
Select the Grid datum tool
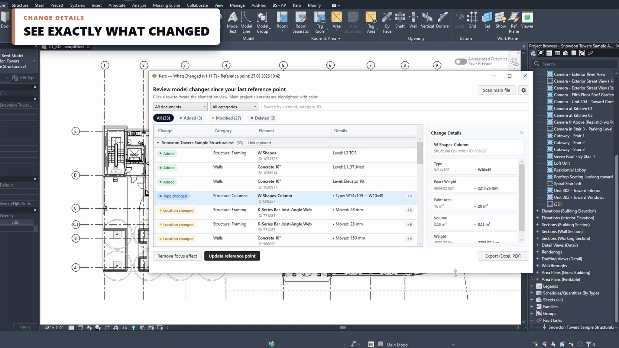(472, 21)
